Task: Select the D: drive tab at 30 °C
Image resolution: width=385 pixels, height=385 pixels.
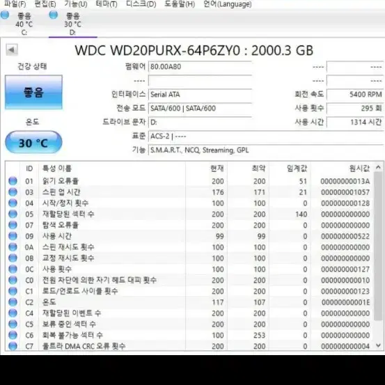Action: click(x=73, y=24)
